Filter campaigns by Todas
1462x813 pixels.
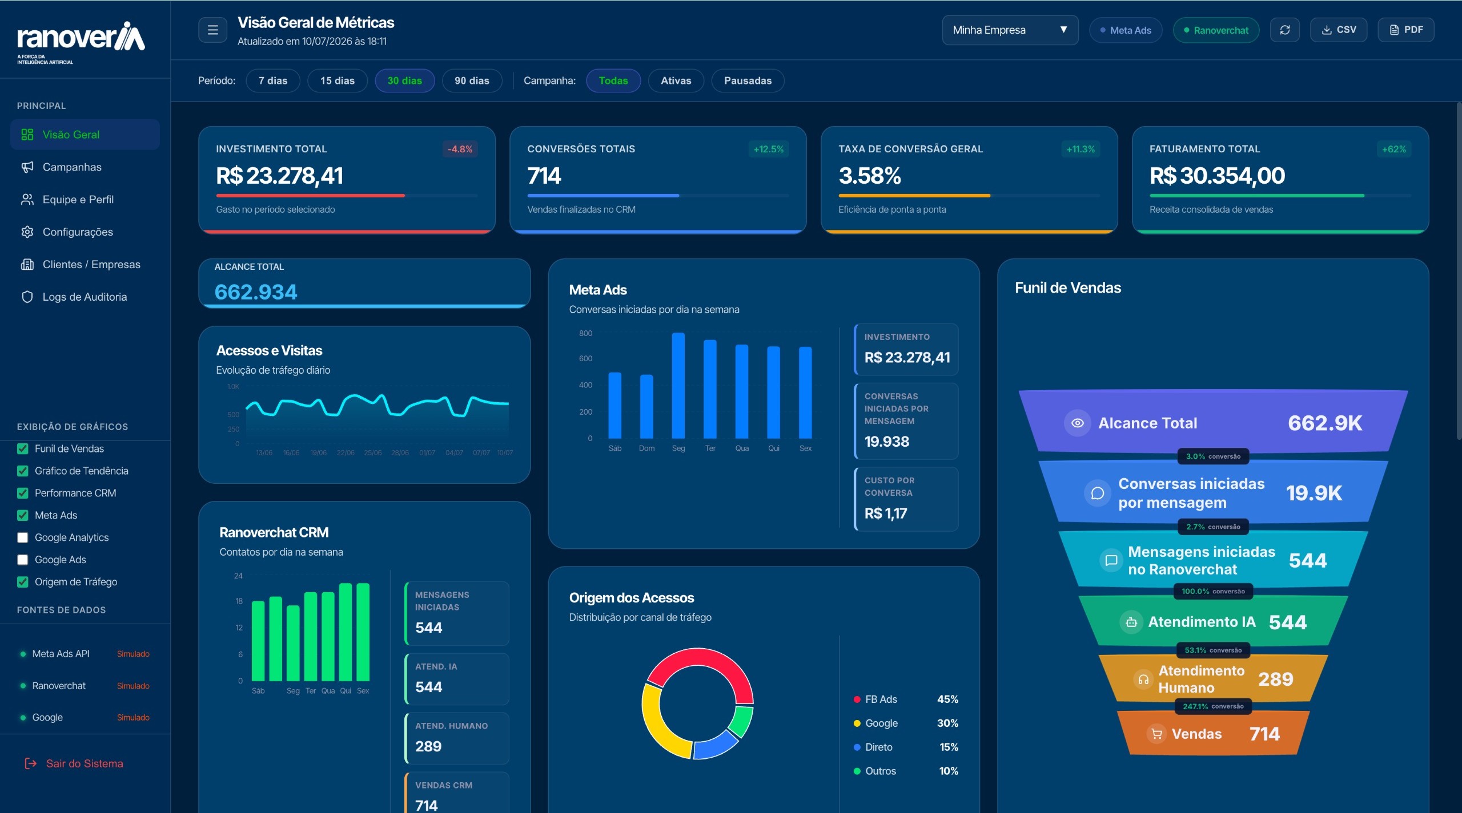pos(613,80)
